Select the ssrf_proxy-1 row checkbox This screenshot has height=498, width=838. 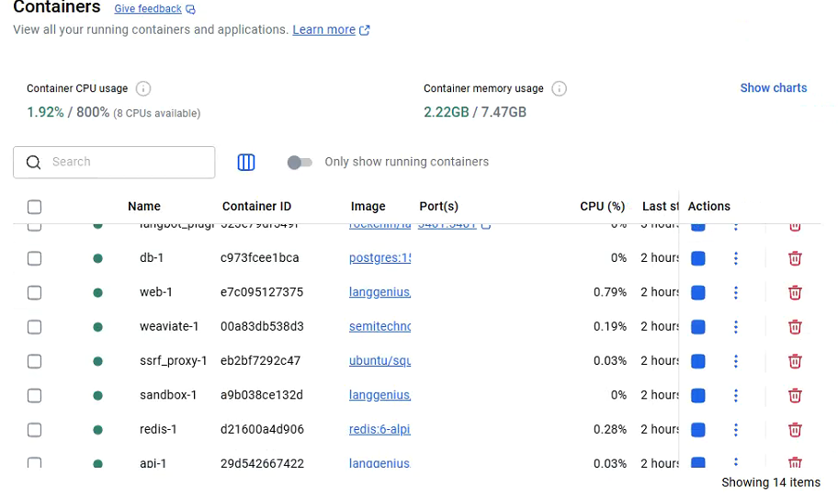(x=34, y=361)
